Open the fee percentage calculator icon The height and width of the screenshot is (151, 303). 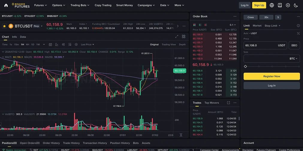[299, 33]
